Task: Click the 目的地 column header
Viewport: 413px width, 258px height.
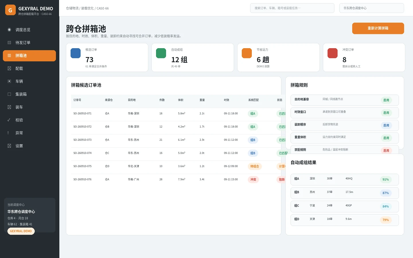Action: tap(132, 100)
